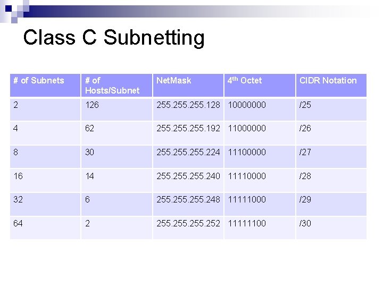The image size is (383, 287).
Task: Click the 30 hosts per subnet cell
Action: point(90,153)
